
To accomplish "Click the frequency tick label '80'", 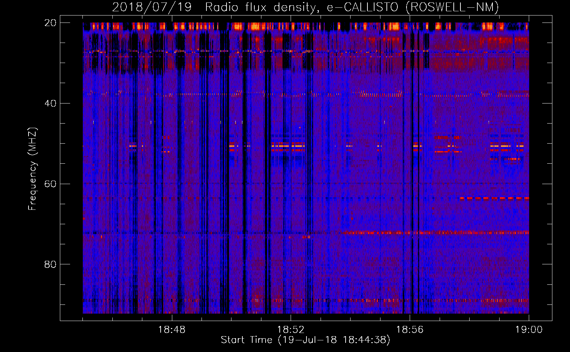I will pos(50,264).
